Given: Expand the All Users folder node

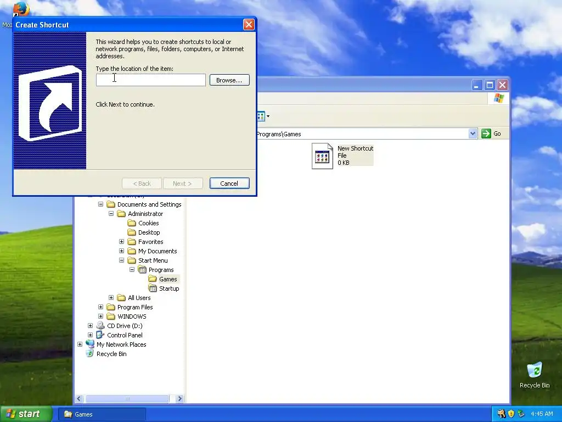Looking at the screenshot, I should (111, 297).
